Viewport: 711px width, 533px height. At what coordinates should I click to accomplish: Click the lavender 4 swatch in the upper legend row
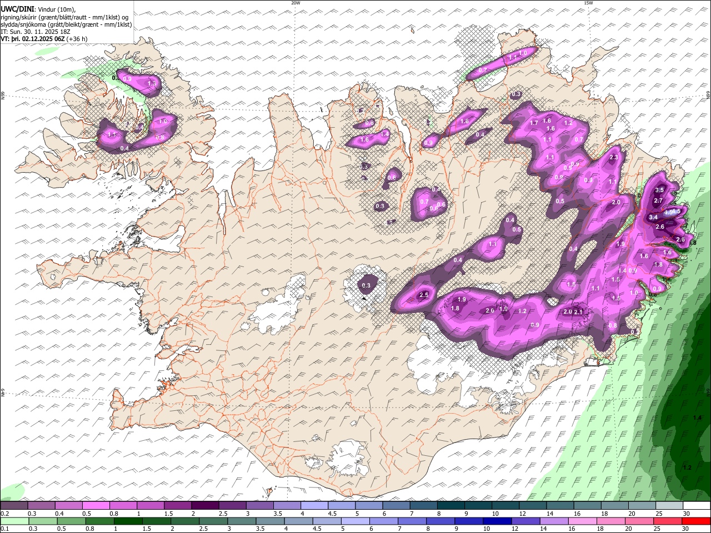(x=314, y=506)
